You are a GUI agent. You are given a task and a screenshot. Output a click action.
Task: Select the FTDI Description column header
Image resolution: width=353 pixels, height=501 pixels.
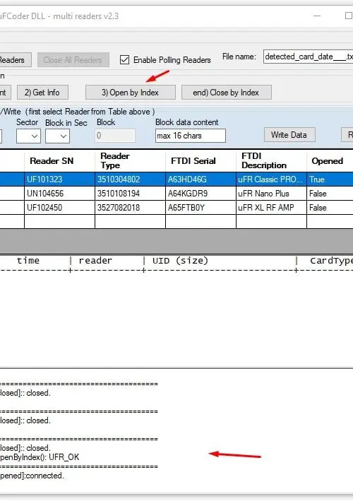(271, 161)
